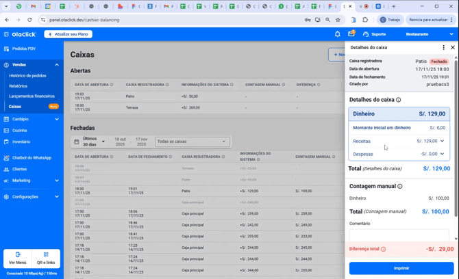
Task: Open the messages envelope icon with badge
Action: pos(351,34)
